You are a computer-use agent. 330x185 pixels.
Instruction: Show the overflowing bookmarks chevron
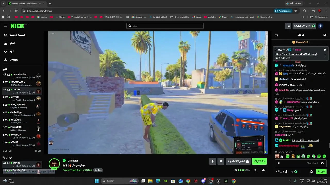pyautogui.click(x=303, y=17)
